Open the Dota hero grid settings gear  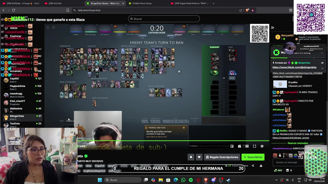pos(54,27)
